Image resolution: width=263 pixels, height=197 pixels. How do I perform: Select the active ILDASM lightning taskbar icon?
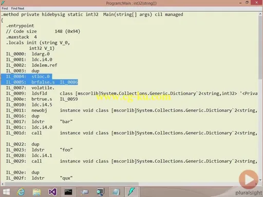pos(131,192)
